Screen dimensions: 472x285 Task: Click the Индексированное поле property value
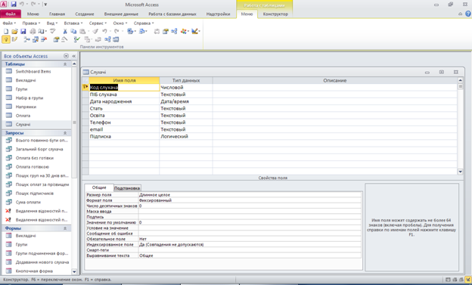(250, 245)
